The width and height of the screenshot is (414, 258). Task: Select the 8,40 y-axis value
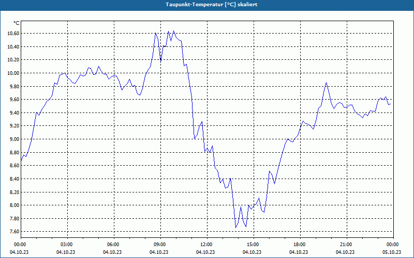coord(14,179)
